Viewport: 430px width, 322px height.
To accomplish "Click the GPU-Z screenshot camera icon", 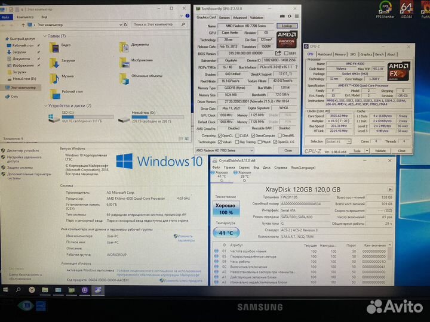I will [x=282, y=16].
